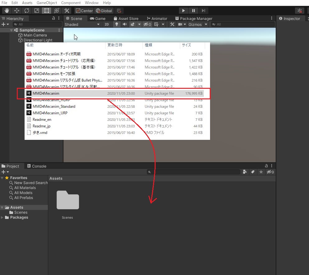Click the Play button
Viewport: 309px width, 275px height.
click(183, 11)
